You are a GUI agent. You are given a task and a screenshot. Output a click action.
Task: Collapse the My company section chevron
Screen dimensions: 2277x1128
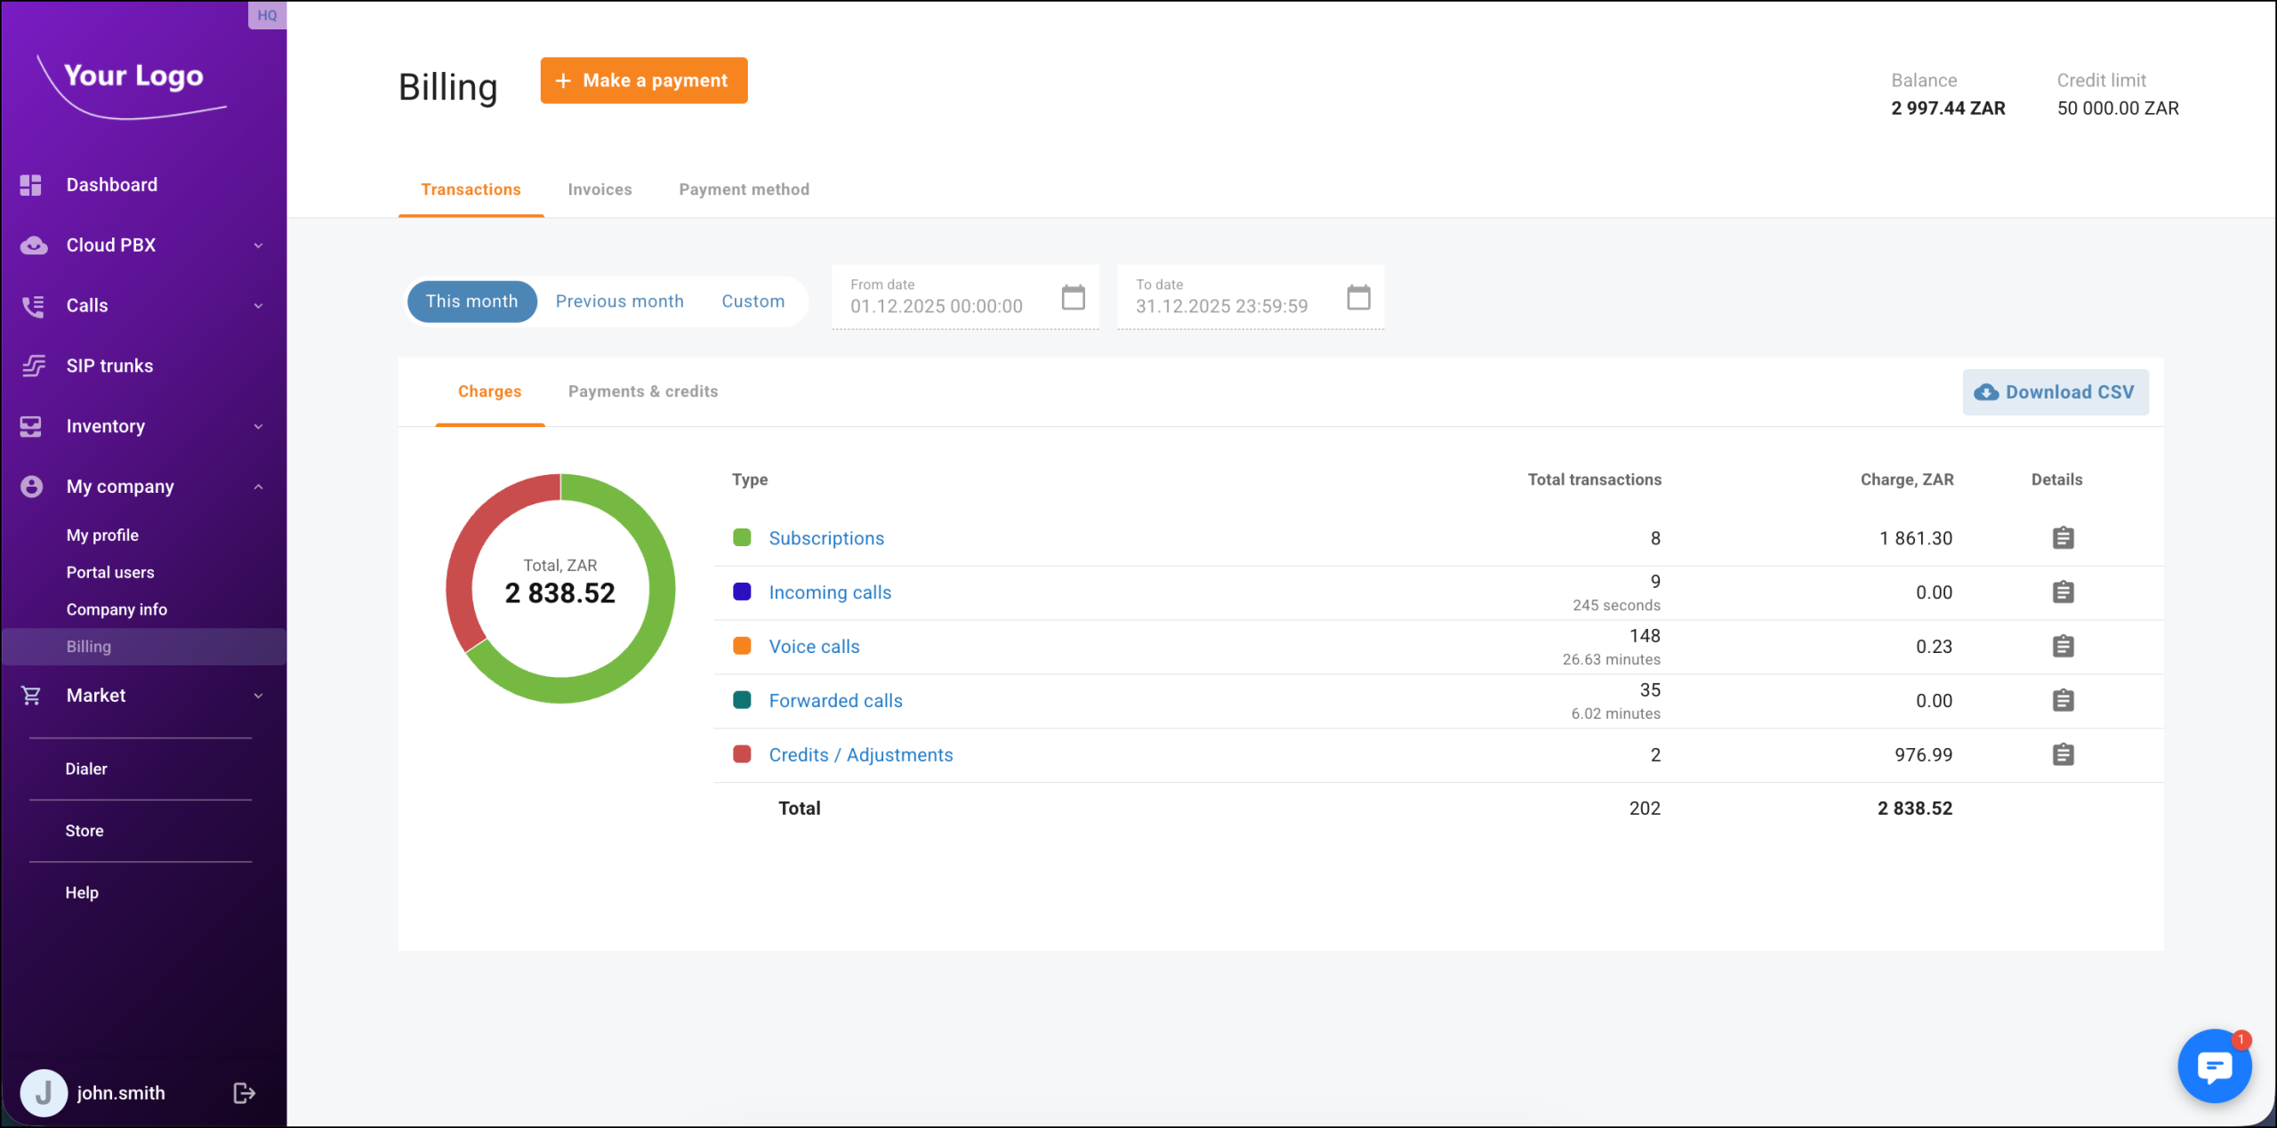[x=258, y=487]
